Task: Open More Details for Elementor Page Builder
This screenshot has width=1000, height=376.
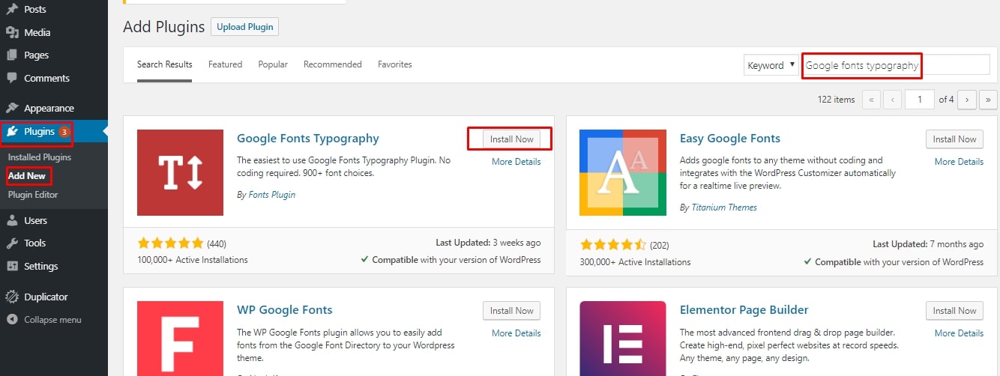Action: (x=959, y=333)
